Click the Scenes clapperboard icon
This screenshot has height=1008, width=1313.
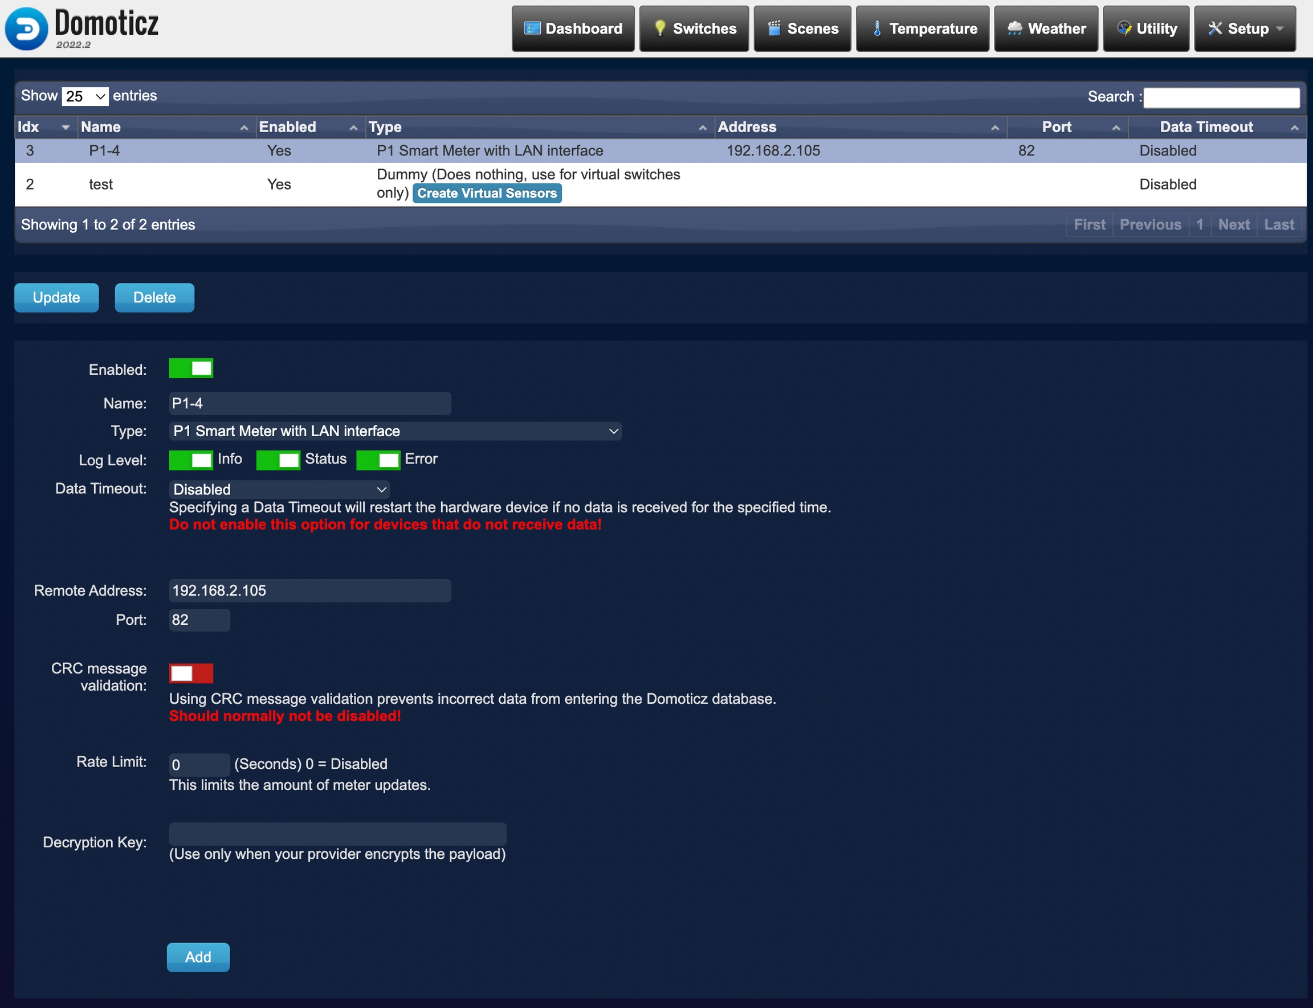pos(774,28)
